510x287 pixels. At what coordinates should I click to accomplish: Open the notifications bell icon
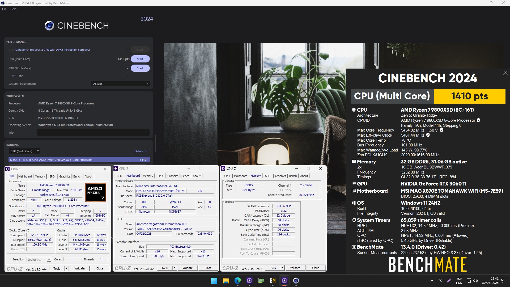[x=503, y=281]
